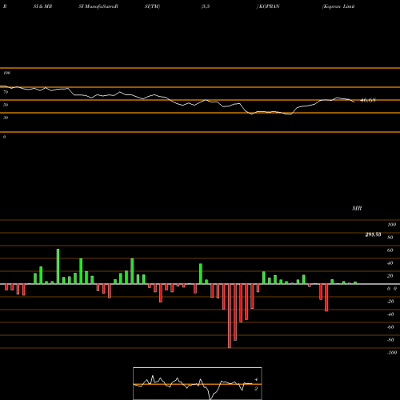Click the Kopran Limit company name text
The image size is (400, 400).
tap(338, 6)
